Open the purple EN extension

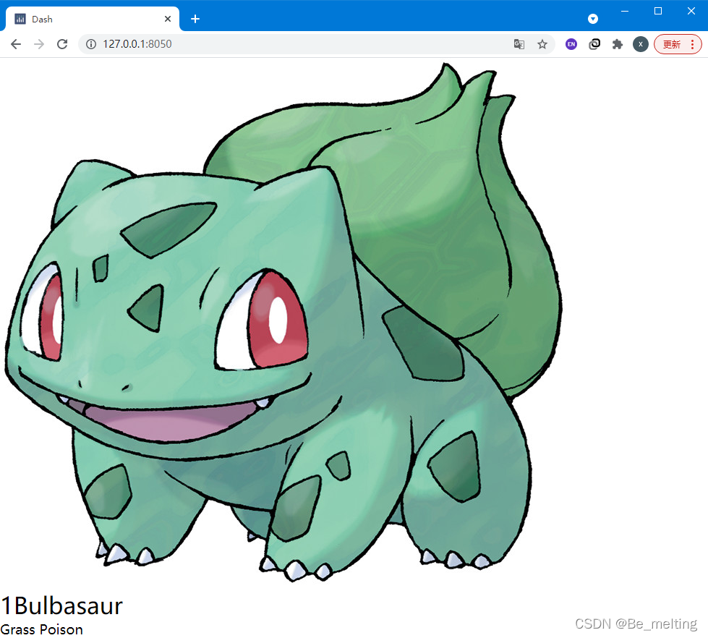[x=571, y=44]
